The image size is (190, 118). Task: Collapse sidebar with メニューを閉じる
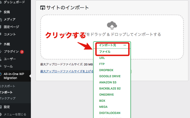pos(15,114)
